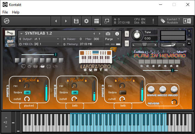This screenshot has height=134, width=195.
Task: Open the workspace layout panel icon
Action: (96, 21)
